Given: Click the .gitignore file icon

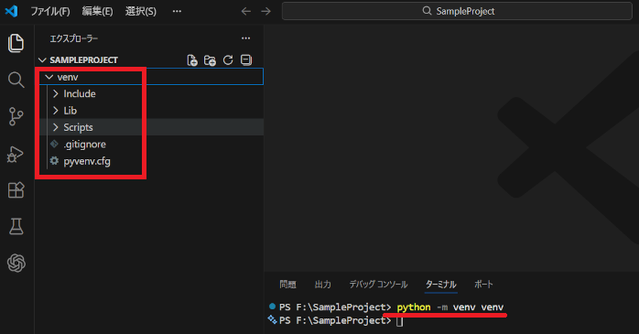Looking at the screenshot, I should point(54,144).
